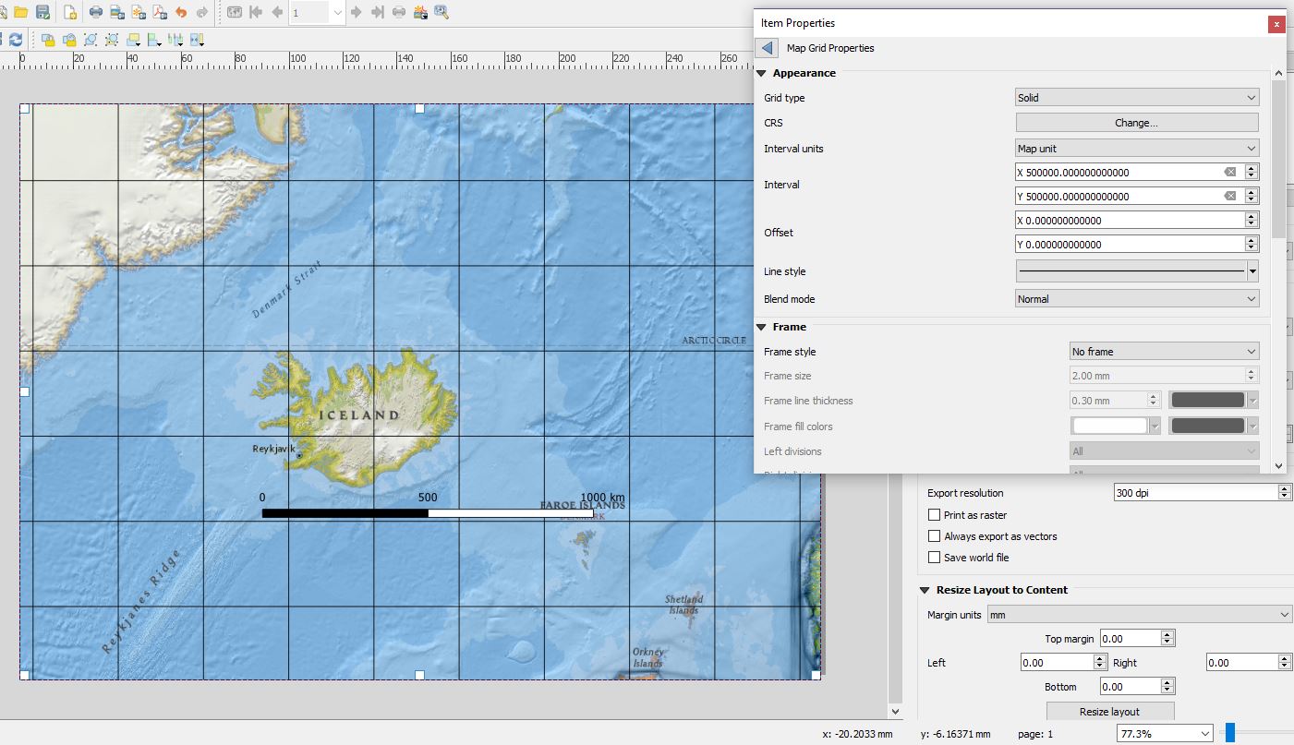
Task: Export layout as PDF icon
Action: 160,12
